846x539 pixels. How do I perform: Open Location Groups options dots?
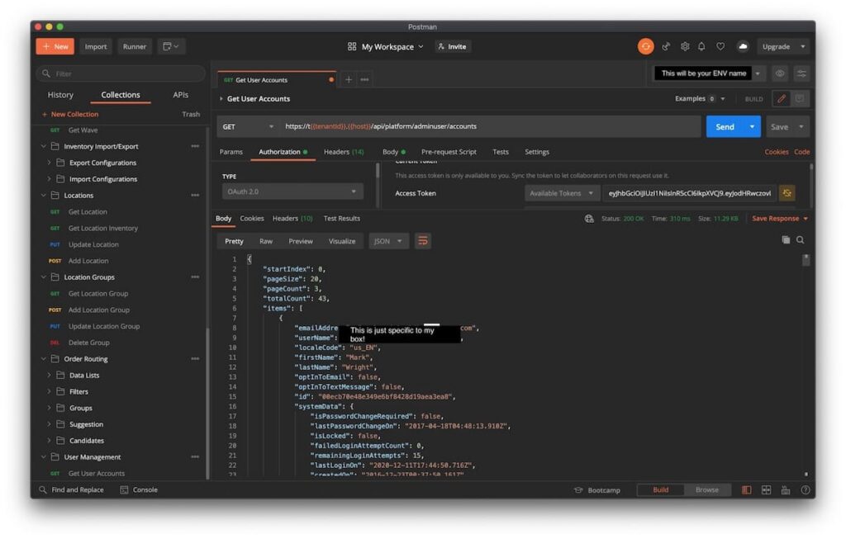[x=195, y=277]
